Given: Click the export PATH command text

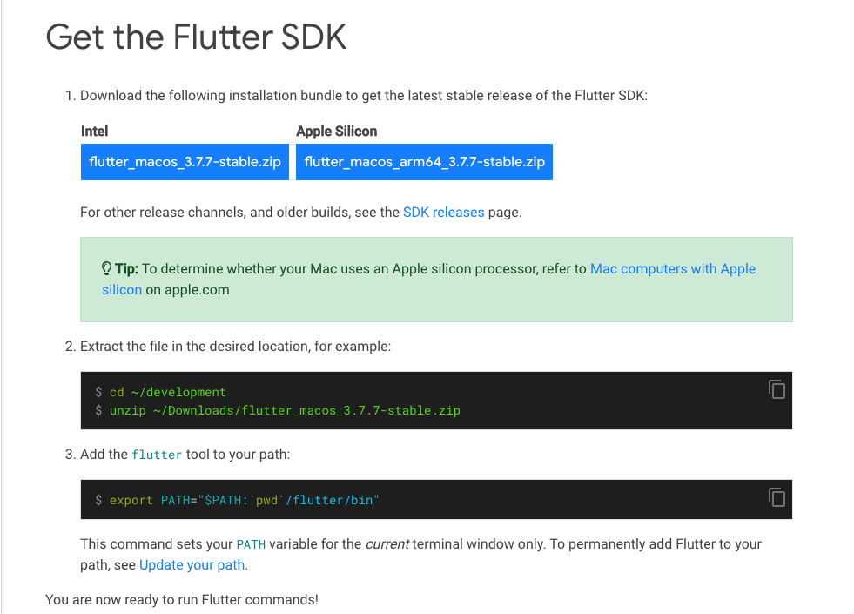Looking at the screenshot, I should (x=244, y=500).
